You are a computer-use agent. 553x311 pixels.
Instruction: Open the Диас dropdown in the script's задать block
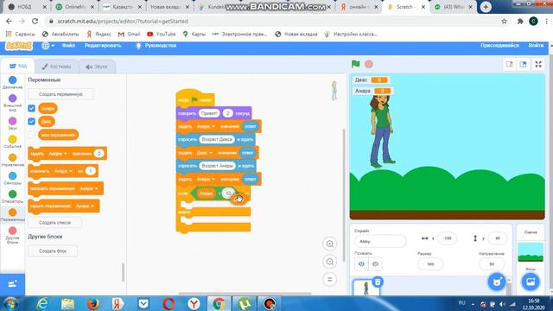coord(205,153)
